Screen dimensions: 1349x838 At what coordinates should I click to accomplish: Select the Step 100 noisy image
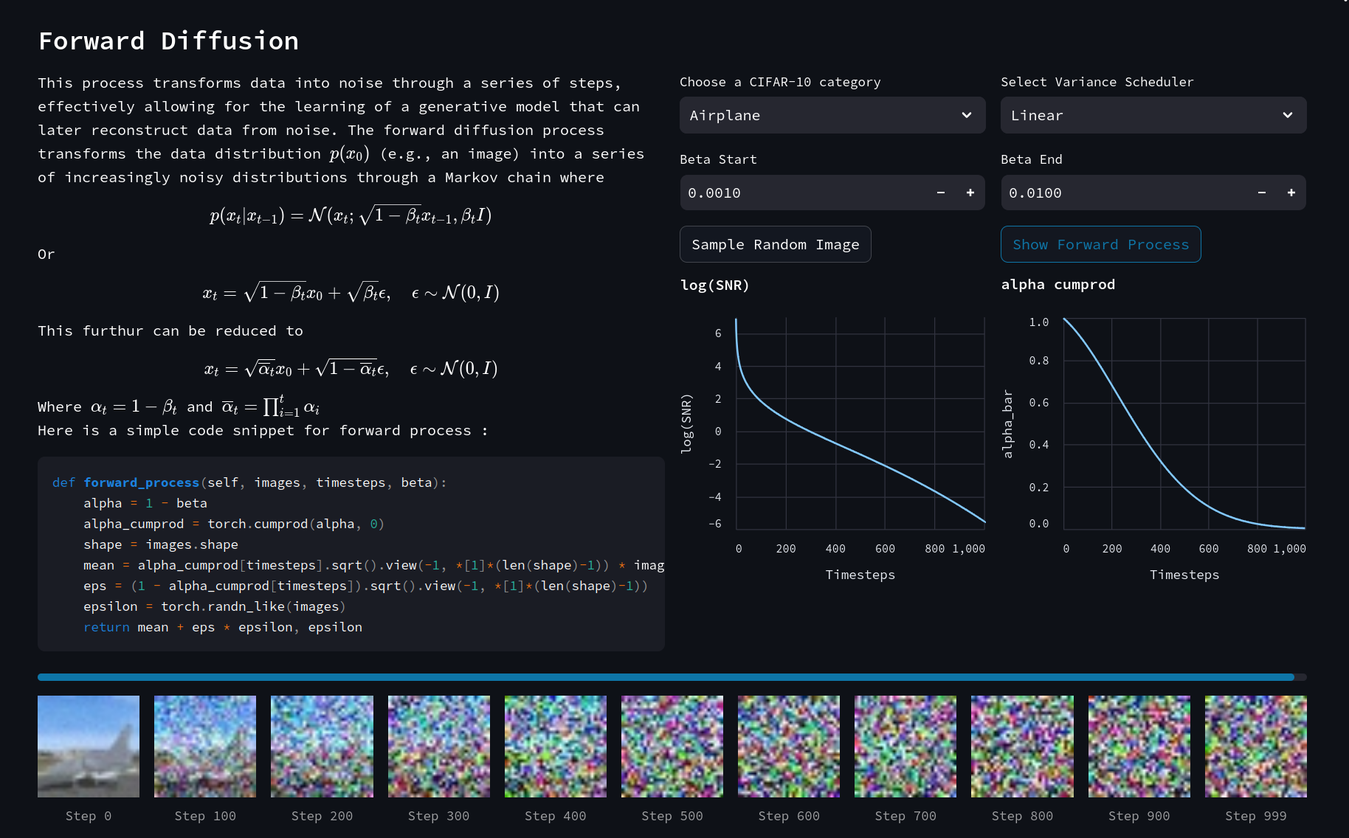[205, 746]
